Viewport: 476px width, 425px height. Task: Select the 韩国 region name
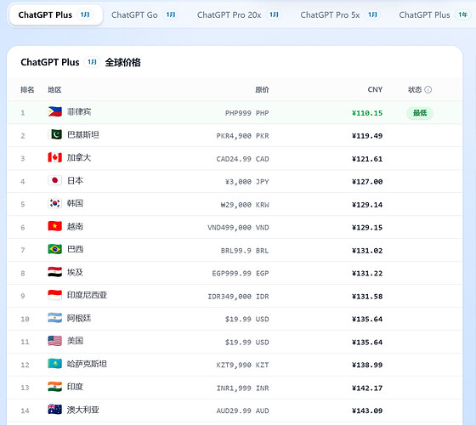click(x=75, y=203)
